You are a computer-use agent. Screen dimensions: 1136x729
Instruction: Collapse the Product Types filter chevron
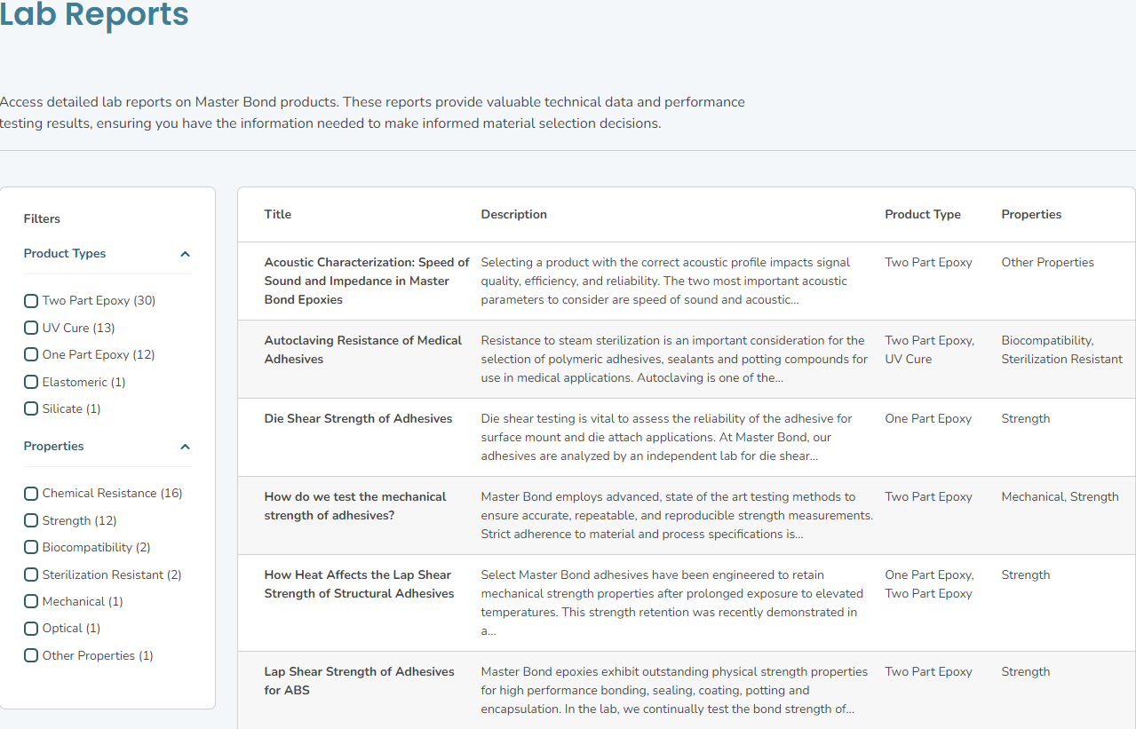[185, 254]
